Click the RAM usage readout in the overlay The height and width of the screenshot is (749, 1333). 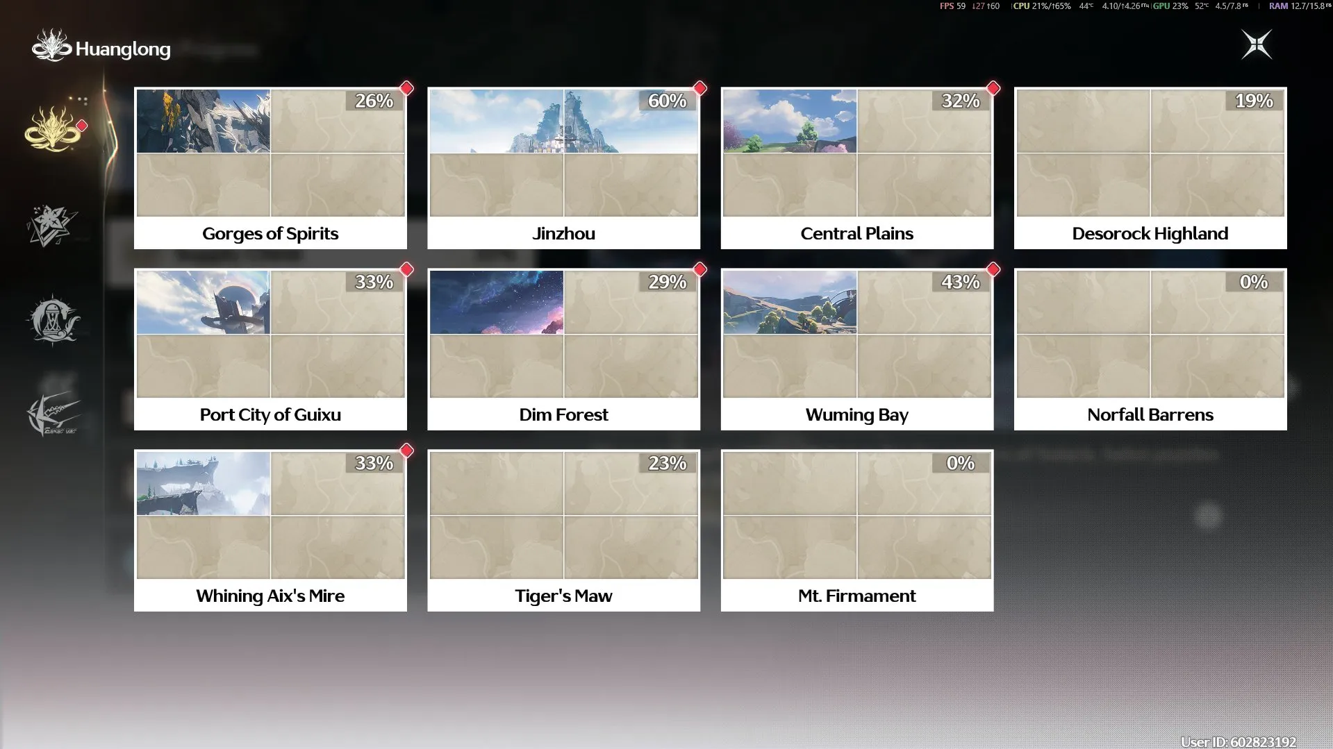click(x=1300, y=6)
